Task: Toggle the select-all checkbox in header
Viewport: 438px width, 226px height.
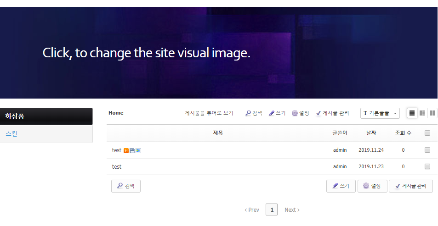Action: [x=427, y=133]
